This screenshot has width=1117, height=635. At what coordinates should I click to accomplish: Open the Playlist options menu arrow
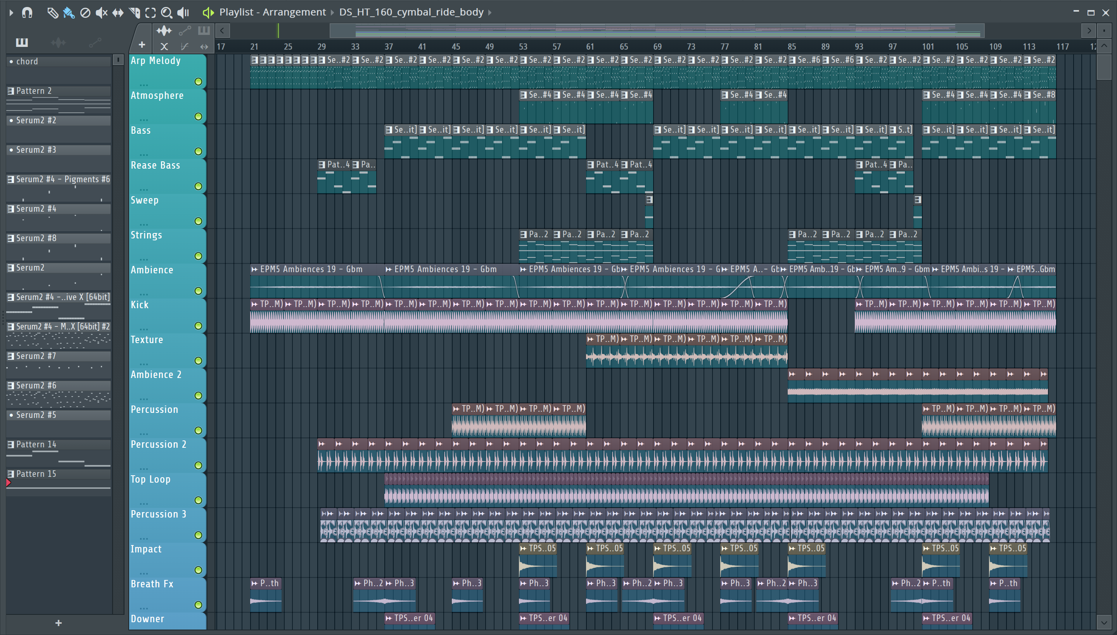pos(11,13)
